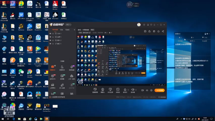Image resolution: width=215 pixels, height=121 pixels.
Task: Mute the microphone in stream toolbar
Action: tap(125, 90)
